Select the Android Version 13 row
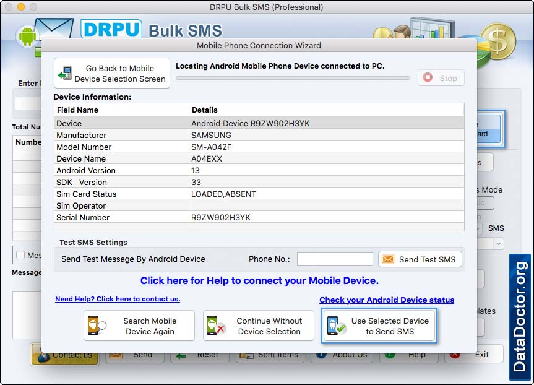Viewport: 534px width, 385px height. [x=259, y=170]
